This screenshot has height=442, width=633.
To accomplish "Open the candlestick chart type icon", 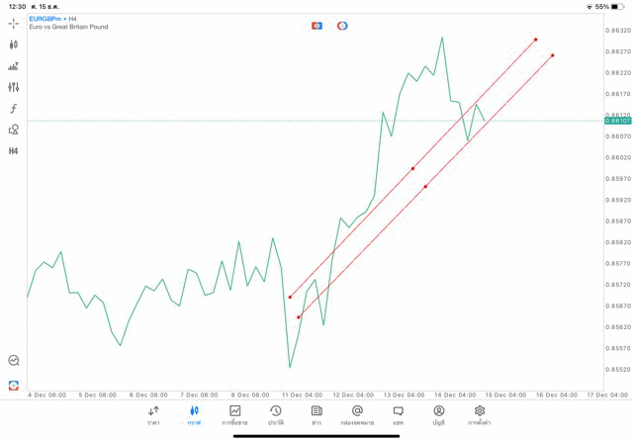I will [13, 44].
